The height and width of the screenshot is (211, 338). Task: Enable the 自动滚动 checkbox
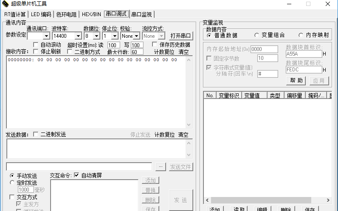pos(36,45)
